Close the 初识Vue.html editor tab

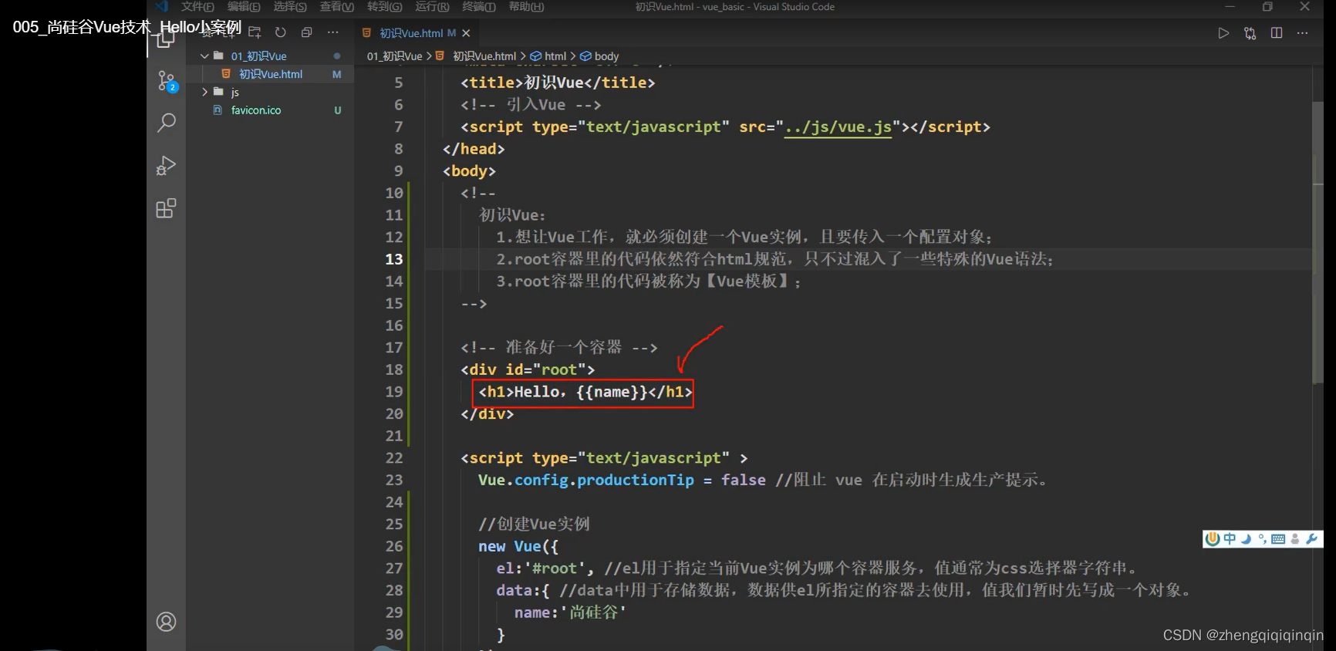pos(466,33)
